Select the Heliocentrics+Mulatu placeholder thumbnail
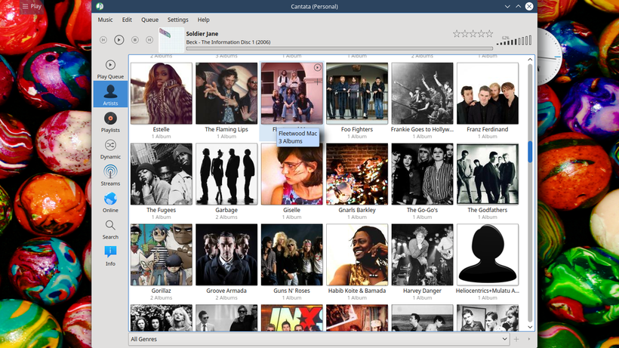 pyautogui.click(x=488, y=254)
